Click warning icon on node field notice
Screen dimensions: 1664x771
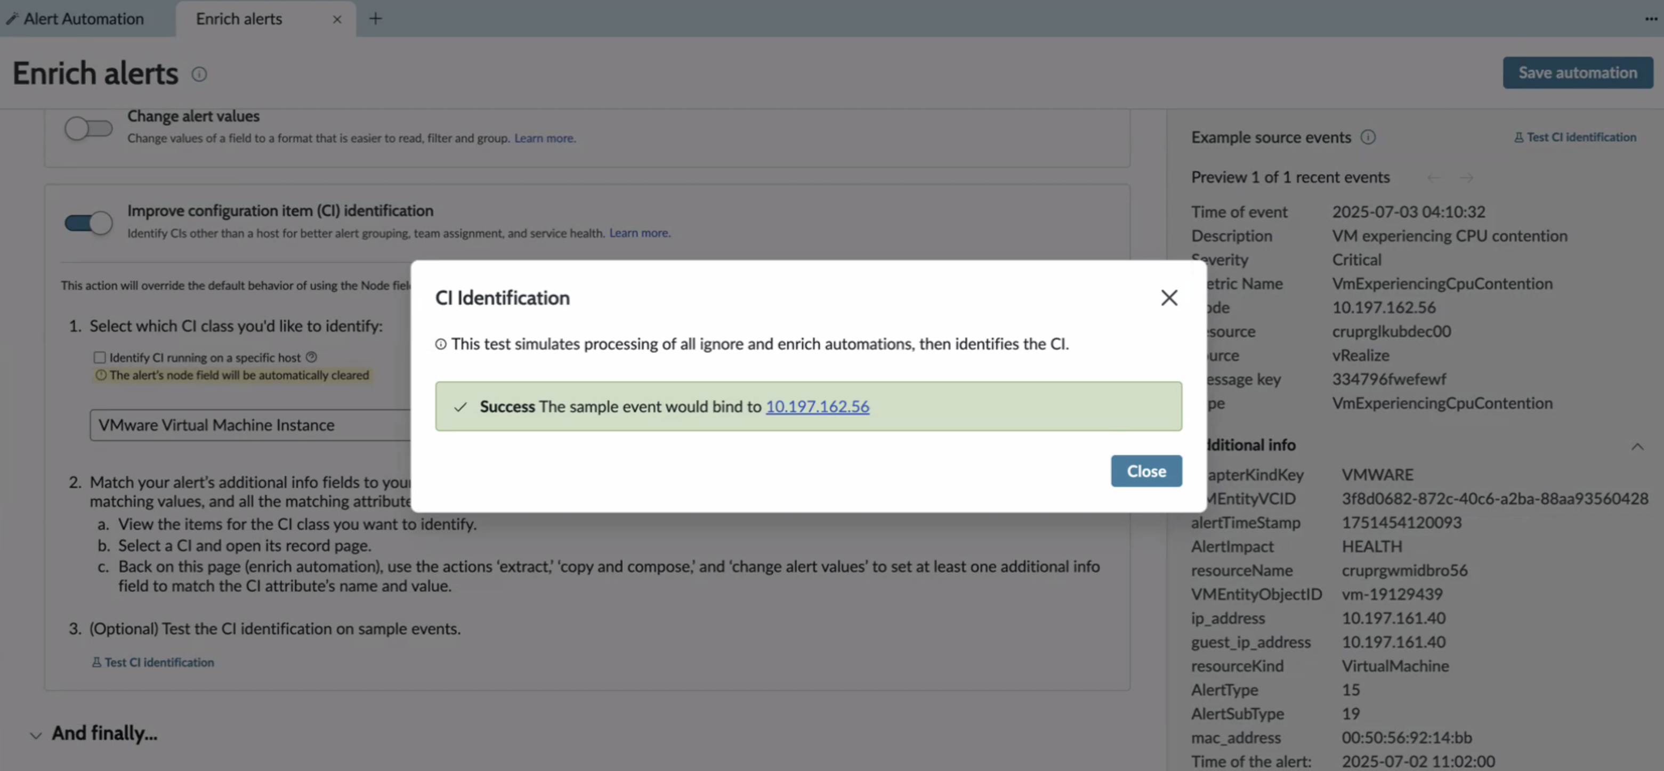pos(101,375)
